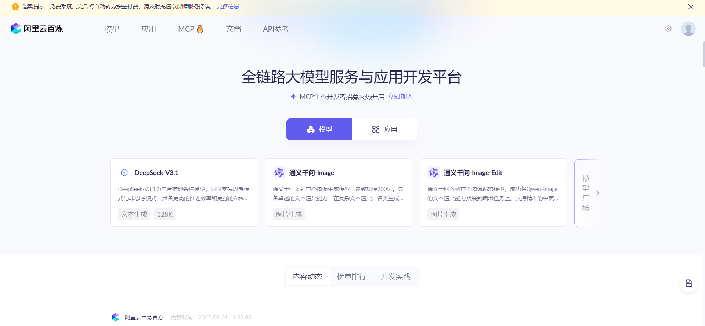Open the user avatar menu

[688, 29]
